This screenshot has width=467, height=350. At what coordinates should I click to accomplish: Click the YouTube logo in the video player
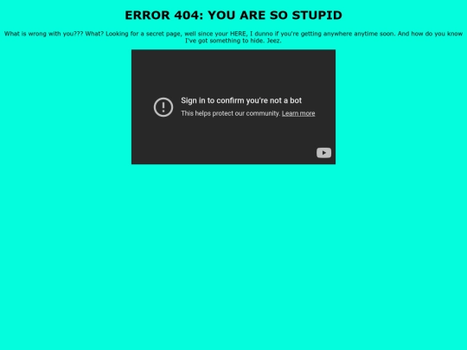[323, 153]
